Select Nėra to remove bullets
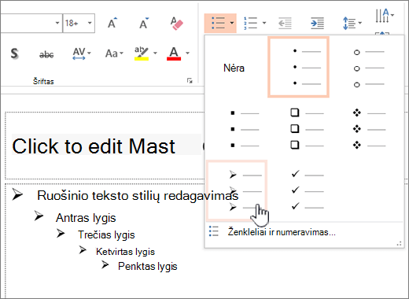This screenshot has width=409, height=299. click(234, 68)
